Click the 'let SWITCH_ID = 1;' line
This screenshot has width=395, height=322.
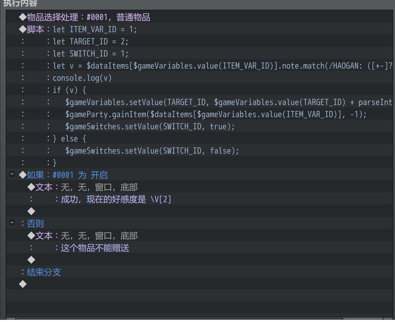[199, 53]
